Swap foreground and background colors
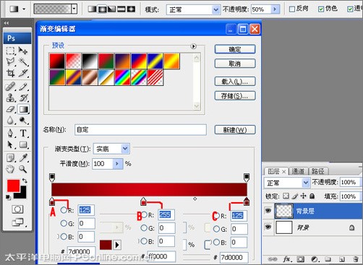The width and height of the screenshot is (363, 265). 25,181
